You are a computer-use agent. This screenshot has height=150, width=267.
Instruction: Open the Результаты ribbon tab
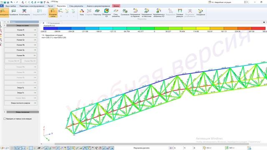[x=61, y=6]
